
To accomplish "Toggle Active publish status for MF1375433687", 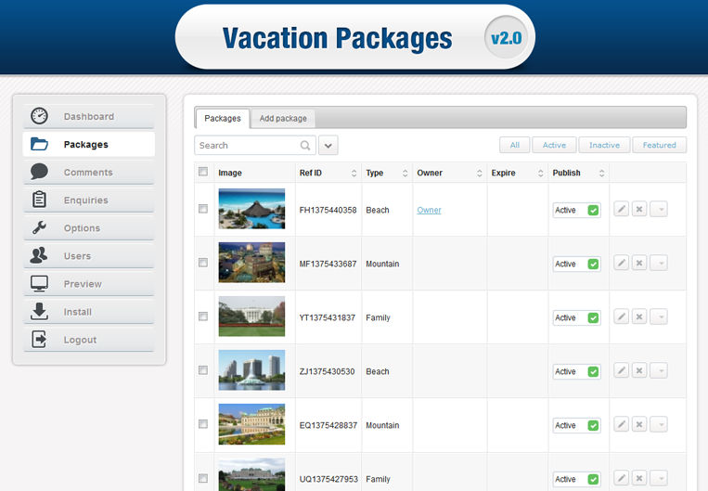I will click(x=576, y=264).
